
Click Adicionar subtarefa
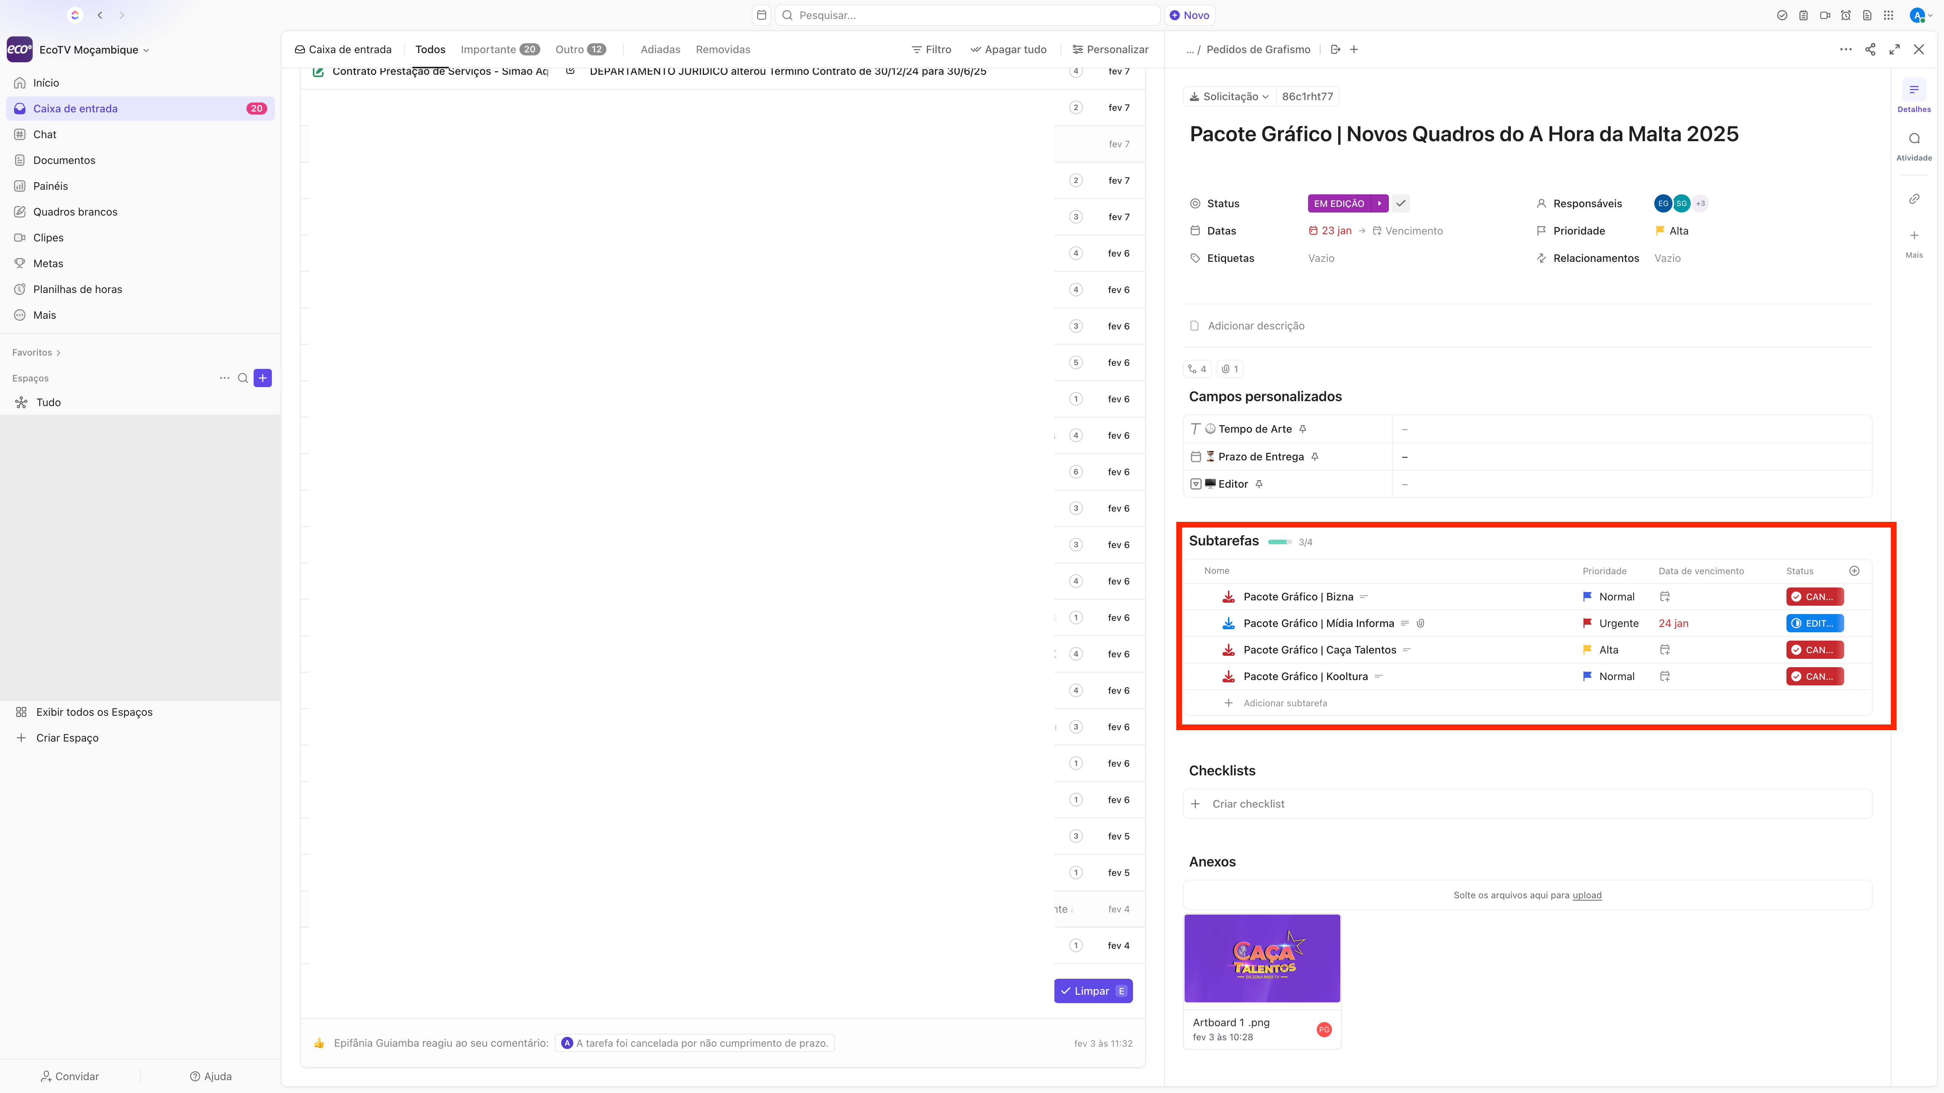point(1284,703)
